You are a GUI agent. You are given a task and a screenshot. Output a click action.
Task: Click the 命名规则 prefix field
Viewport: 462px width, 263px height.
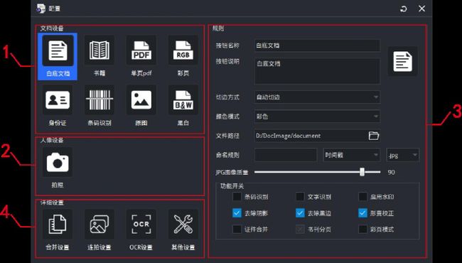pos(286,155)
